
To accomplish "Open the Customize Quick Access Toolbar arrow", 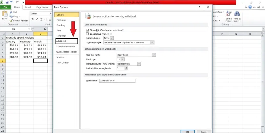I will pos(24,3).
